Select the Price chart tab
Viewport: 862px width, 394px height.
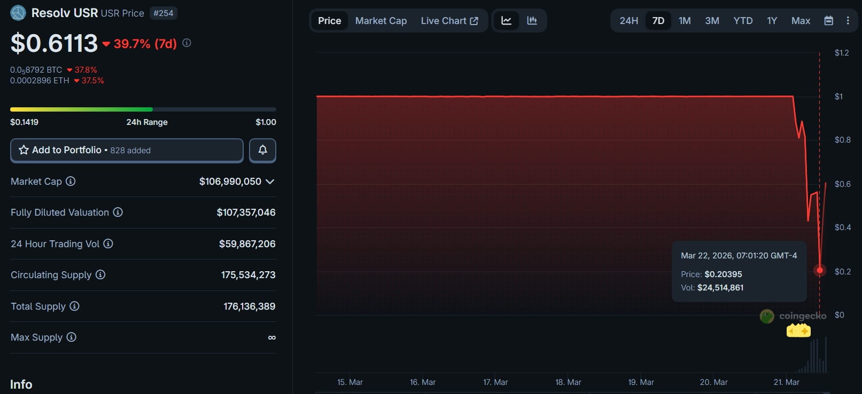(x=330, y=21)
